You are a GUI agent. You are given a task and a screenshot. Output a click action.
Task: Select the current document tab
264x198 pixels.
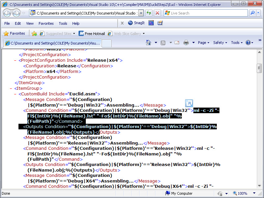52,43
